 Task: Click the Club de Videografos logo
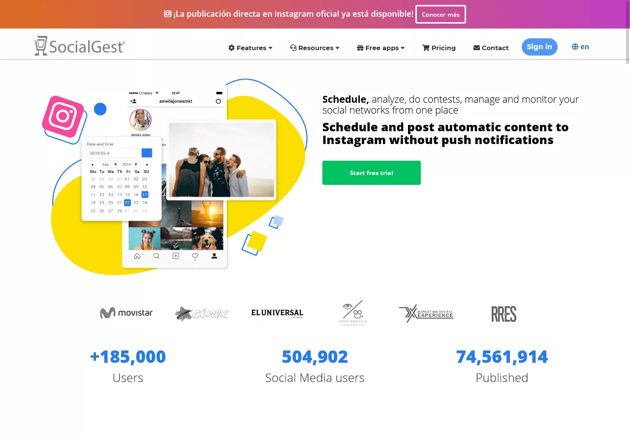[x=352, y=313]
